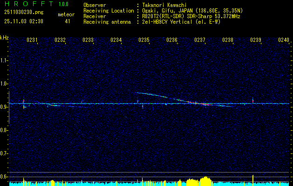Click the kHz unit label
Screen dimensions: 293x186
[x=4, y=37]
